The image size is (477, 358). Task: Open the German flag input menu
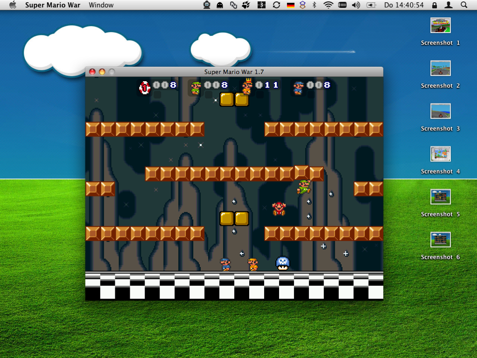[290, 5]
